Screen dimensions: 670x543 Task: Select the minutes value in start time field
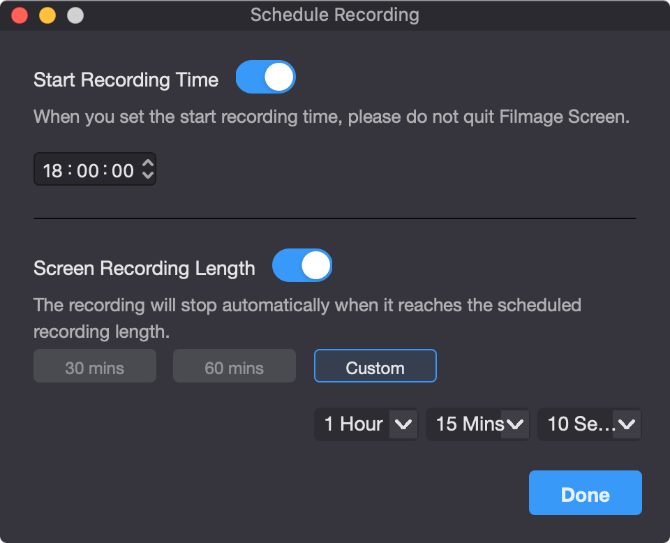[x=88, y=171]
